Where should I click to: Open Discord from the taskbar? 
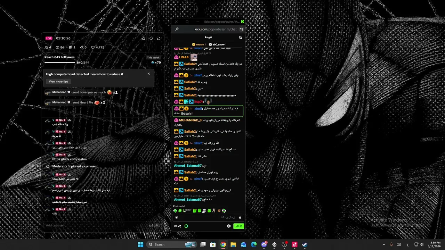click(x=264, y=244)
